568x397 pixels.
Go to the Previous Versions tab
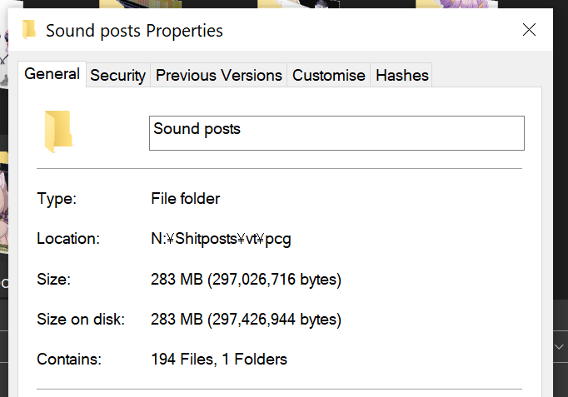click(219, 76)
